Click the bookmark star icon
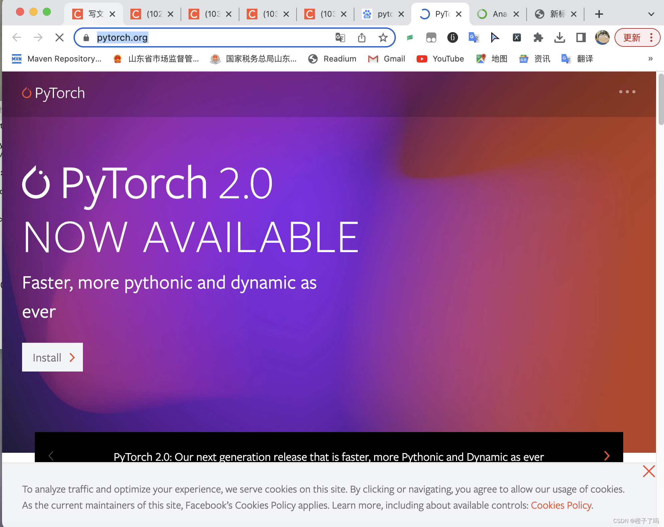Screen dimensions: 664x527 [x=383, y=37]
